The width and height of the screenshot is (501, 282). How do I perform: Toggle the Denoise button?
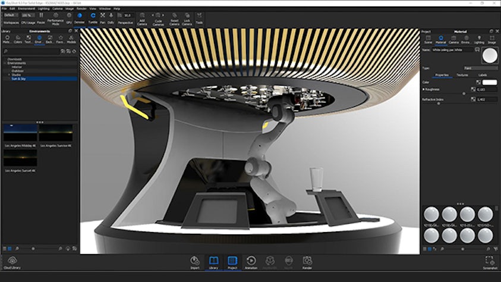click(80, 18)
